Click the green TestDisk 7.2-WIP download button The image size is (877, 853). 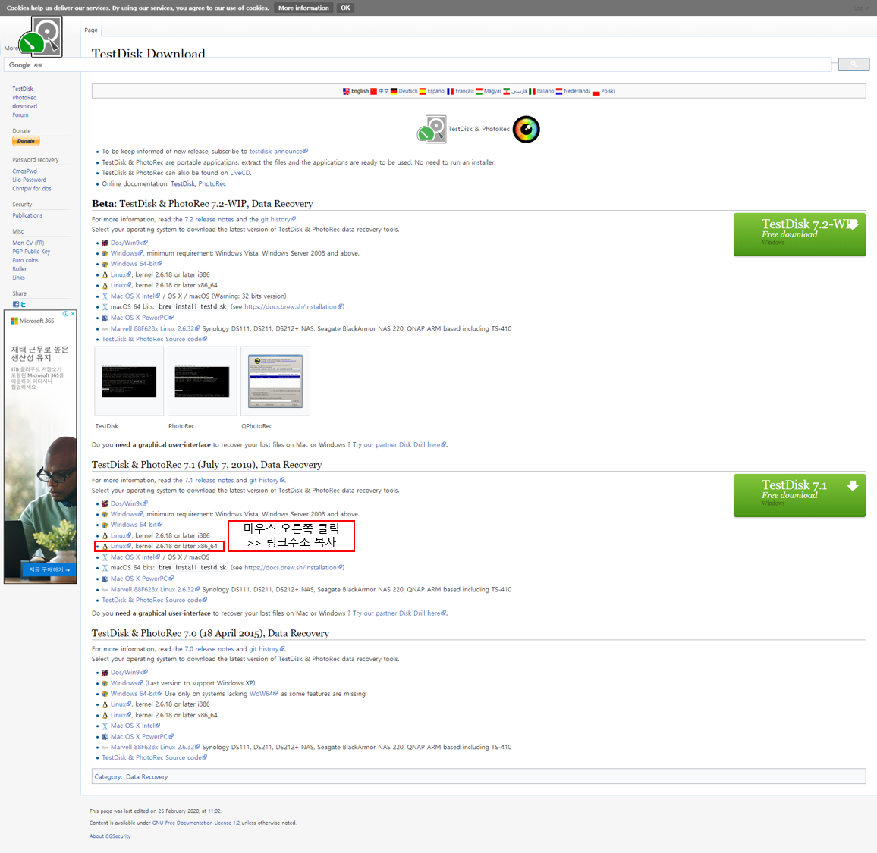tap(800, 235)
